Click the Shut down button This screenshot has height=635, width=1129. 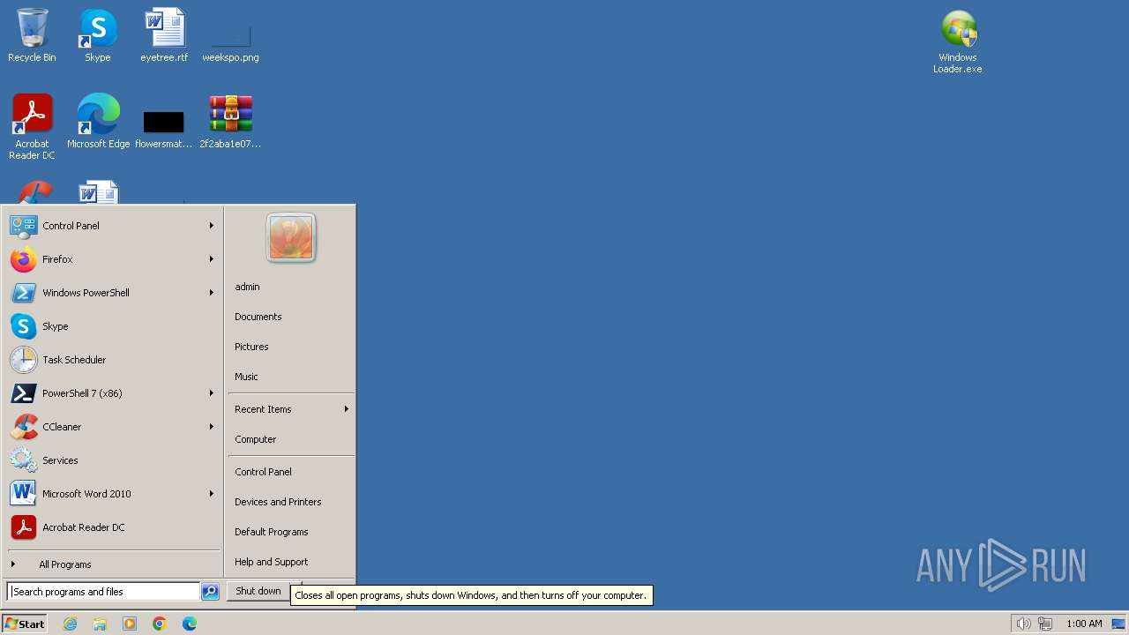[258, 591]
